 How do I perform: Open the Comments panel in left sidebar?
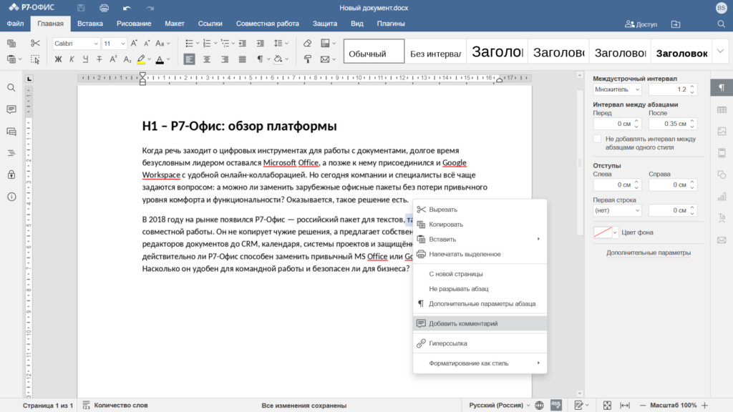11,109
